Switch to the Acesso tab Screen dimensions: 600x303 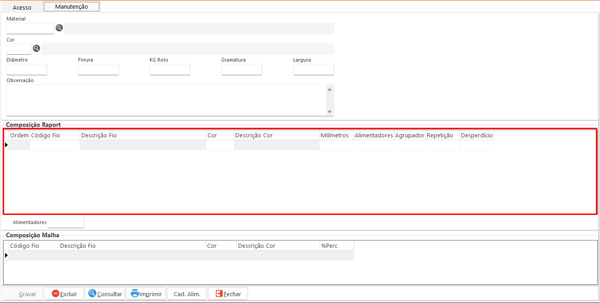pos(22,7)
